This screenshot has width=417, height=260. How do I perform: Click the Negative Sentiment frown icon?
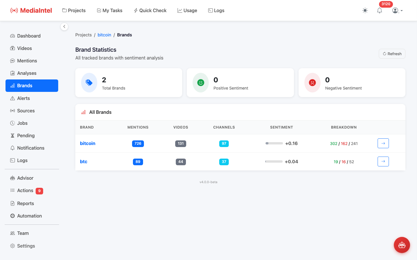(x=312, y=83)
